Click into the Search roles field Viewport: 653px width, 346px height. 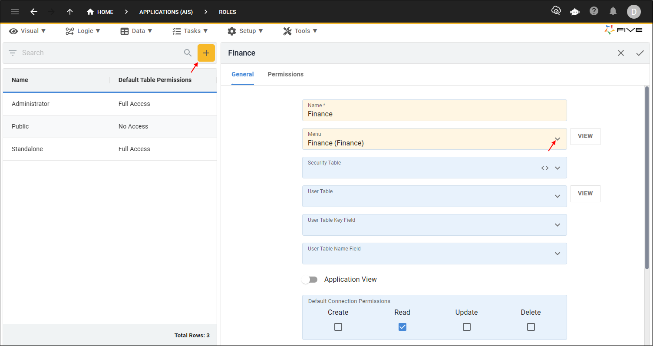point(100,53)
